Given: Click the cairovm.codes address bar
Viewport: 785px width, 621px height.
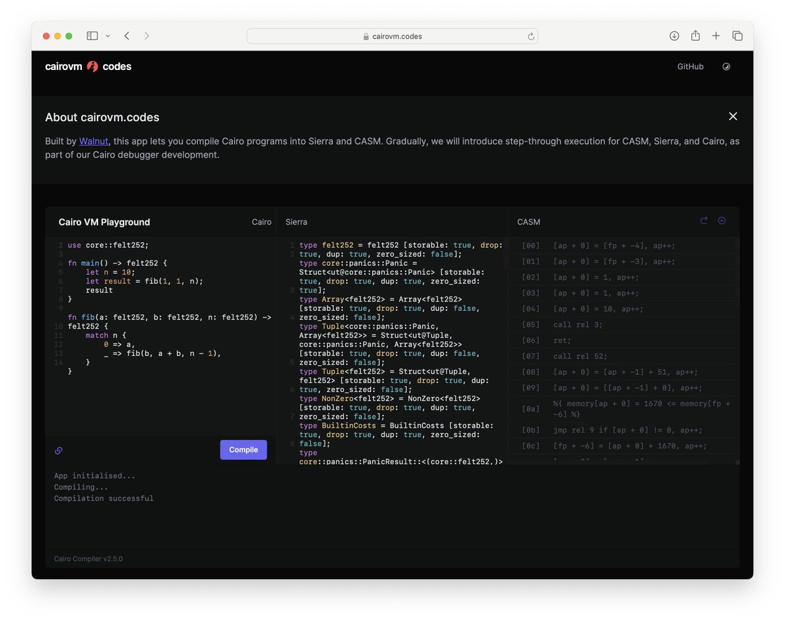Looking at the screenshot, I should [392, 36].
